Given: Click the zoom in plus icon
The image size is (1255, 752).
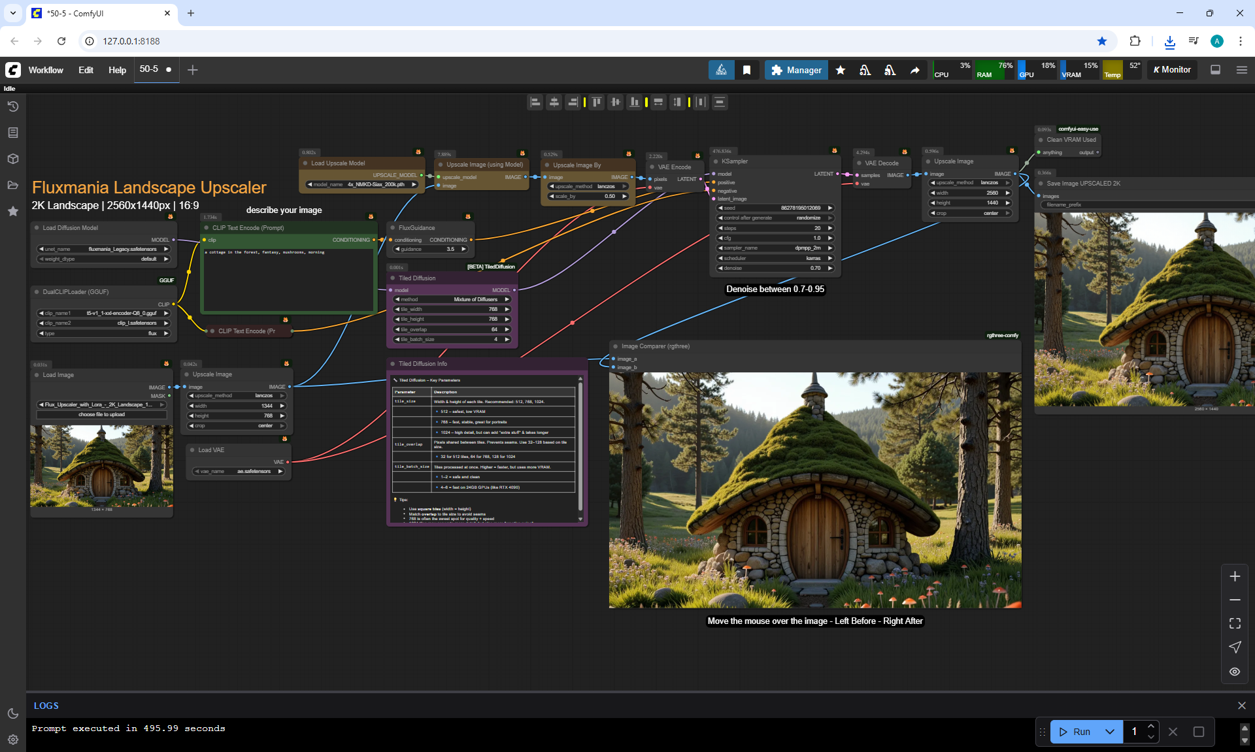Looking at the screenshot, I should tap(1235, 576).
